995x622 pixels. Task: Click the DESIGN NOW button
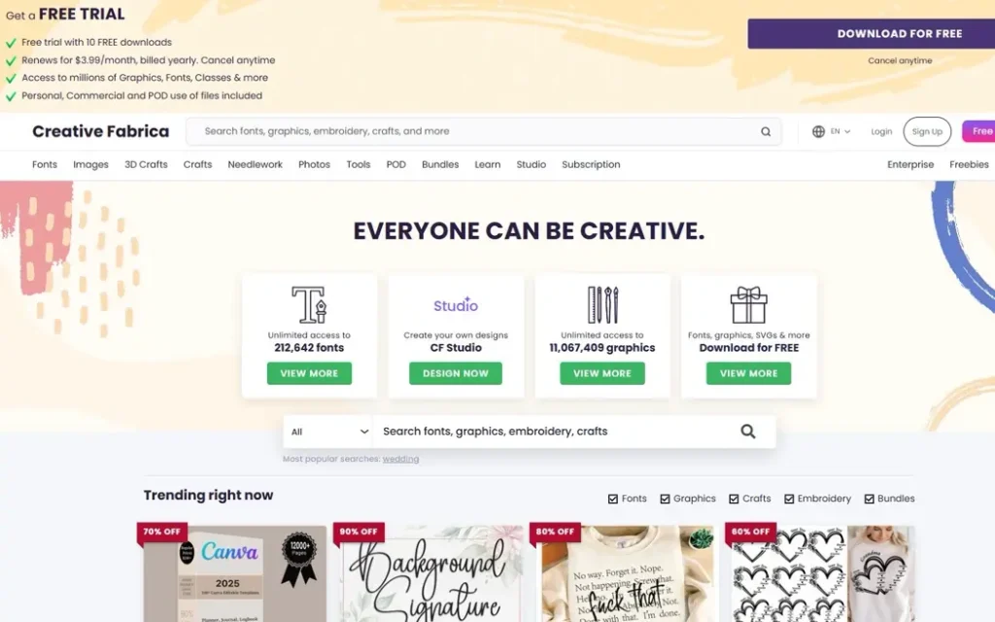click(456, 373)
